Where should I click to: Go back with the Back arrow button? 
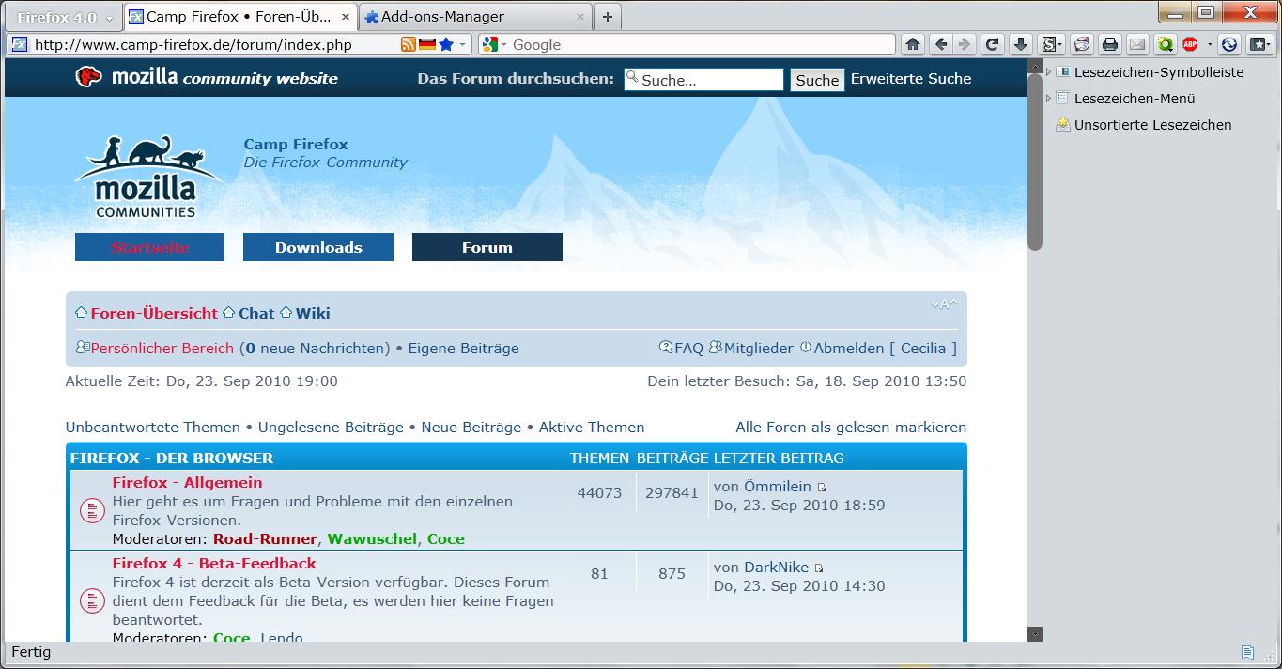click(x=940, y=44)
